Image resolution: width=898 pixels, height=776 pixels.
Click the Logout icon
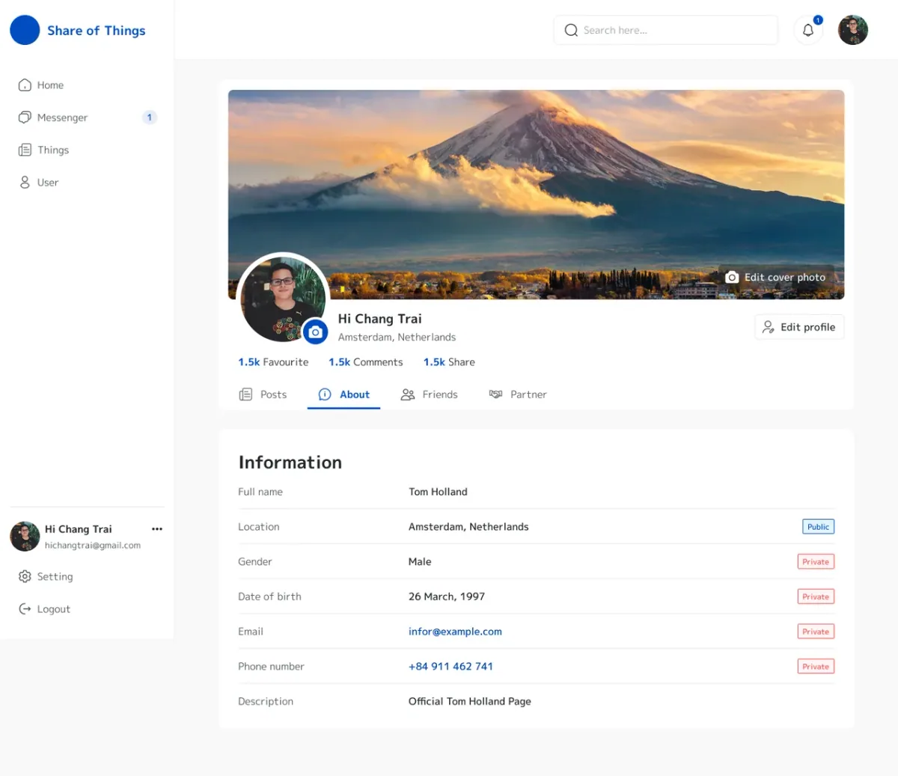[x=25, y=609]
